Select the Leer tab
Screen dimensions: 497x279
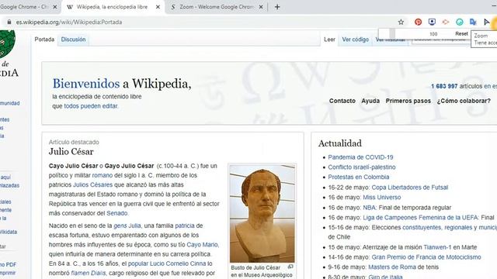coord(329,40)
